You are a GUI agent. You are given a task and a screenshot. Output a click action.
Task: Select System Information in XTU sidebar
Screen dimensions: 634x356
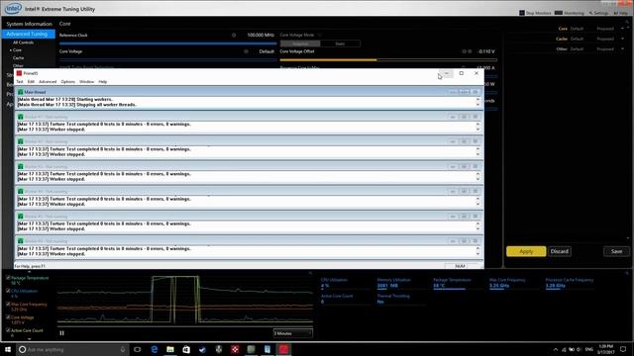29,24
